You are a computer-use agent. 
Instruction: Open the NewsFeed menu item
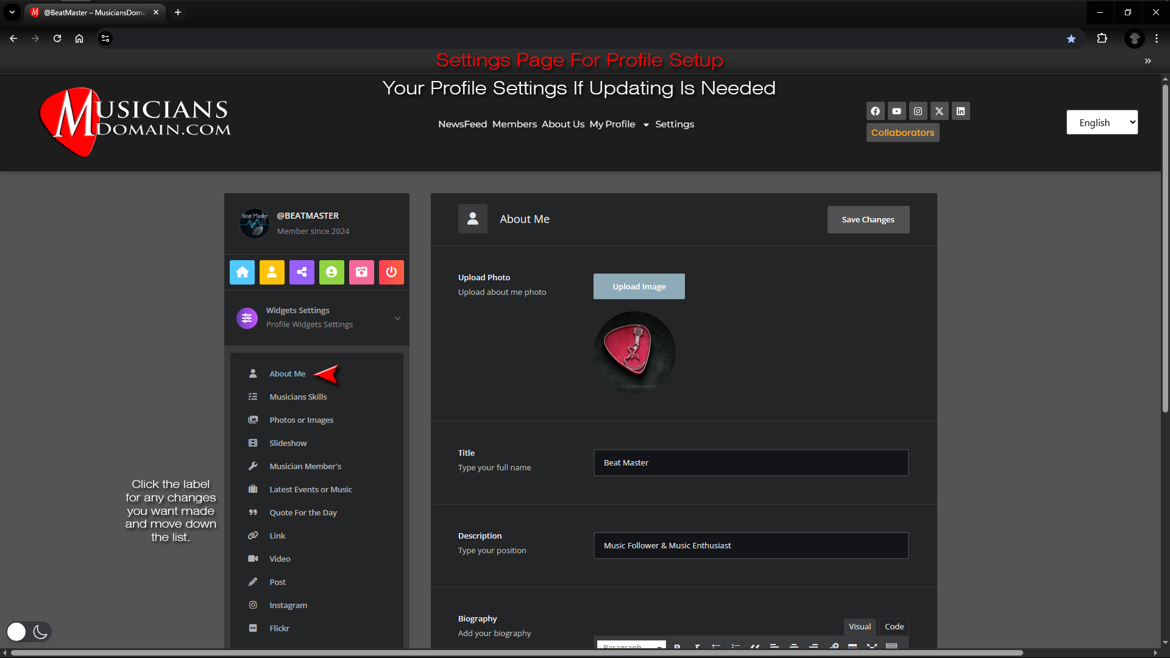(x=463, y=124)
